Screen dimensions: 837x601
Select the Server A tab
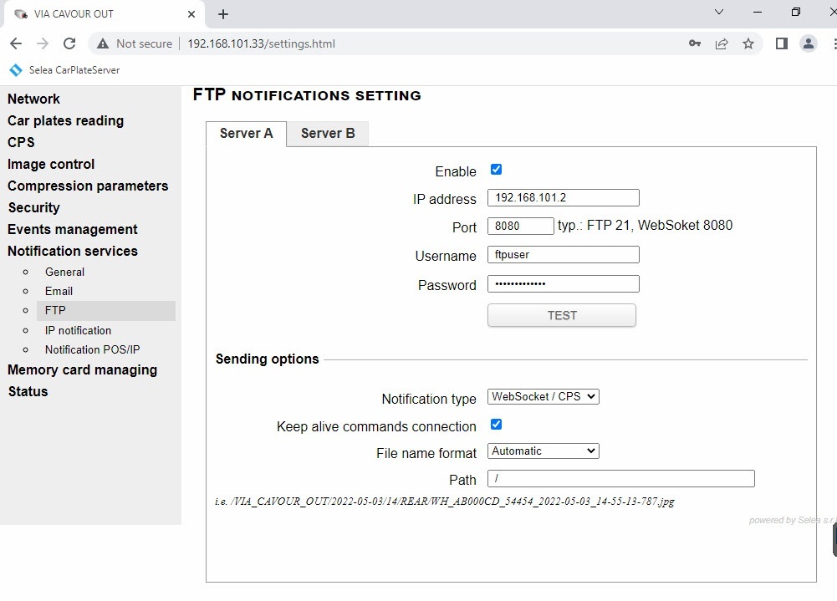pos(246,134)
